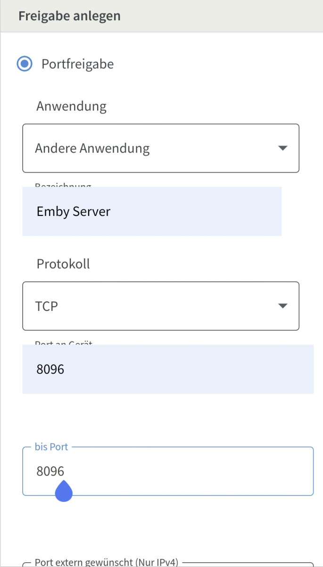Click the chevron next to Andere Anwendung

click(283, 148)
